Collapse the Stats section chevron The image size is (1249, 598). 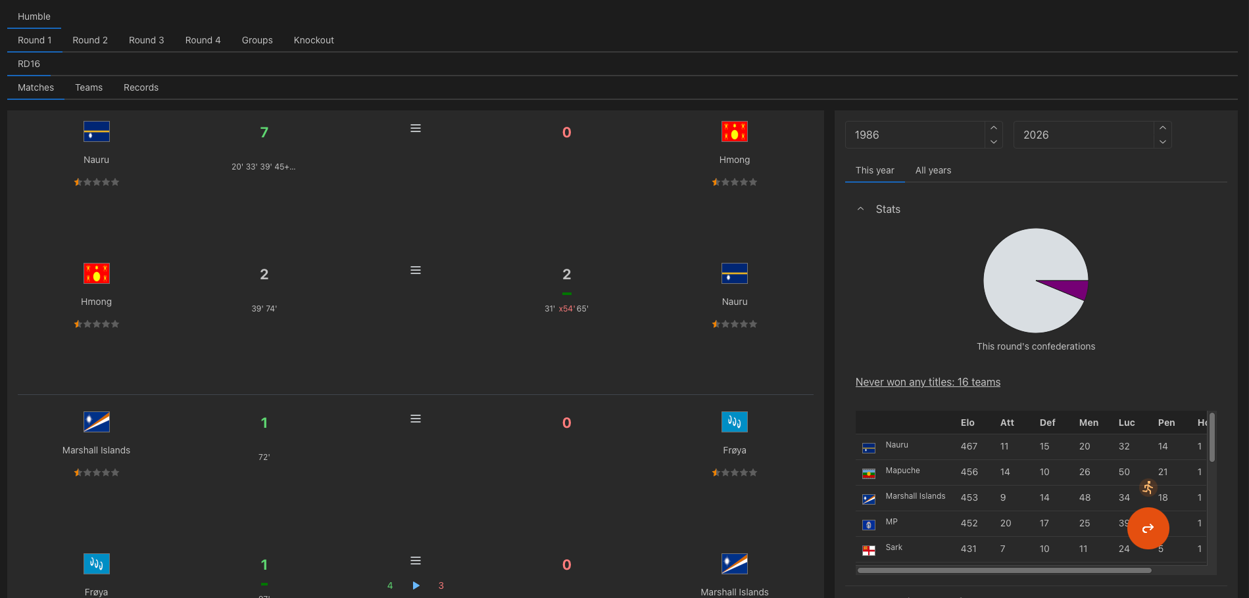click(860, 209)
